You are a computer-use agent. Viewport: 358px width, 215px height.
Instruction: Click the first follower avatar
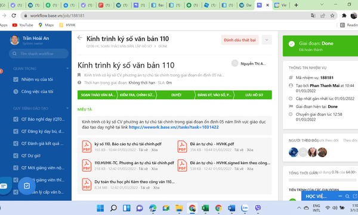point(294,152)
